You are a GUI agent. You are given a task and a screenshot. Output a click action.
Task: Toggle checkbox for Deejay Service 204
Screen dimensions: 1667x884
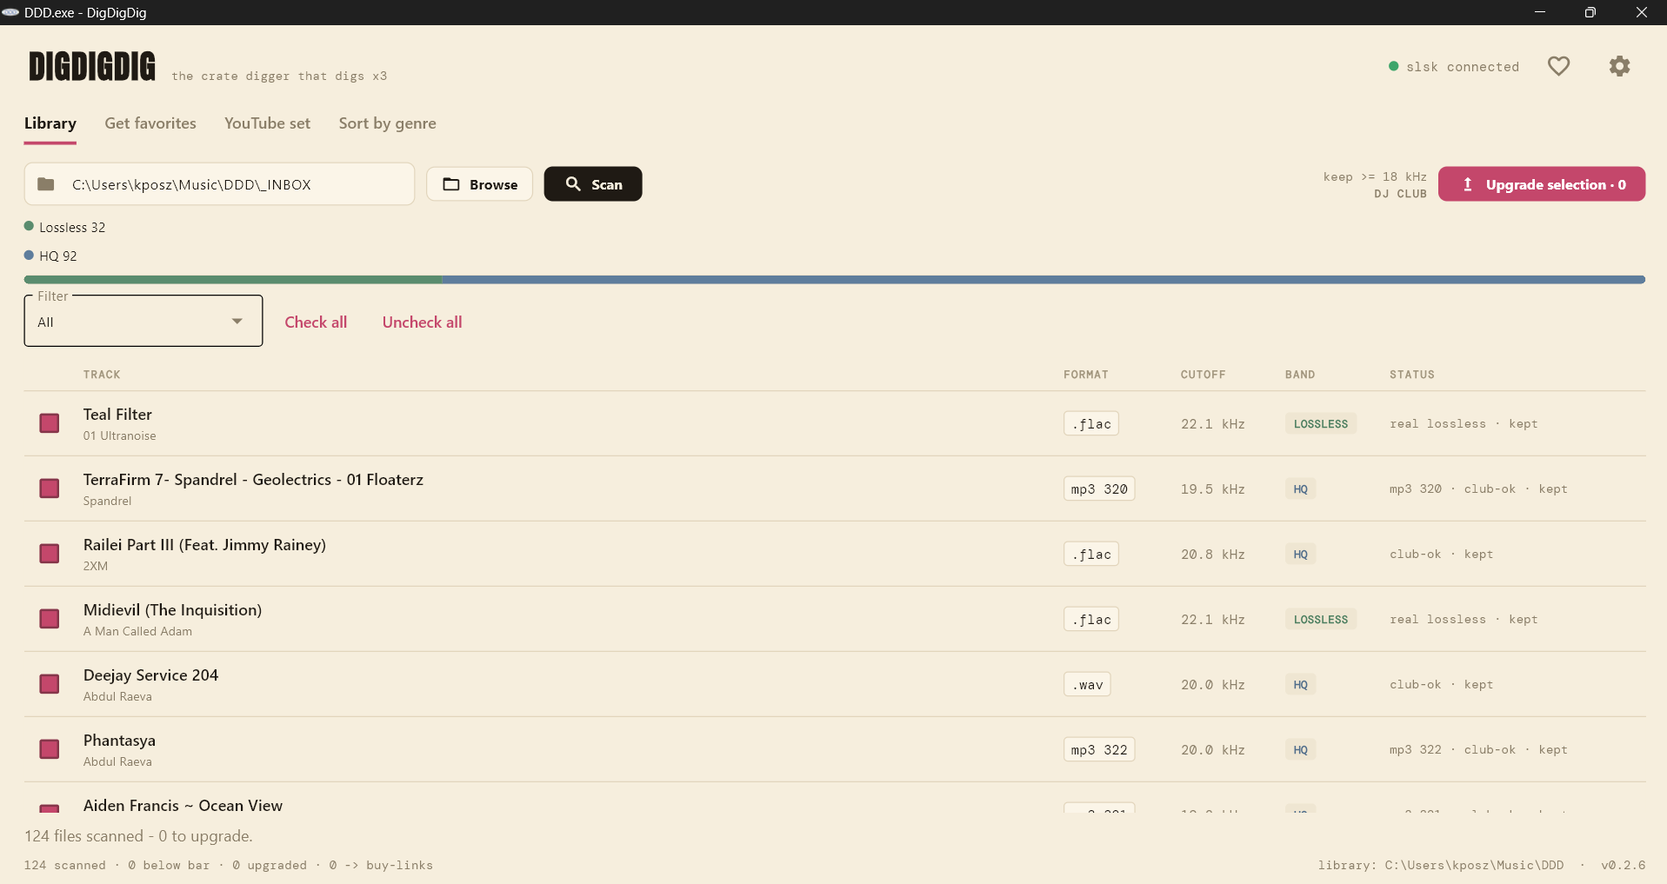[x=50, y=684]
